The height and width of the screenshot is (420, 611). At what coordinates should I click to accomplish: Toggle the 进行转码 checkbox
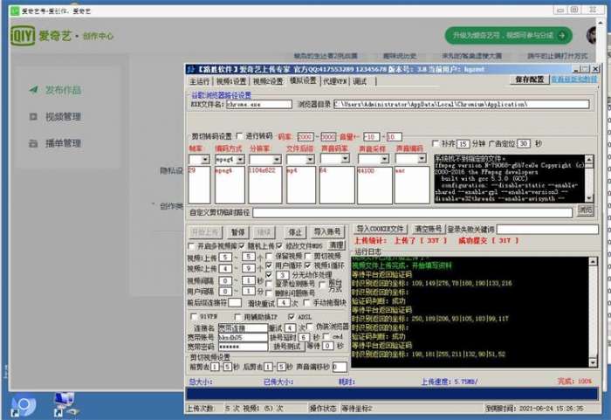pos(239,135)
